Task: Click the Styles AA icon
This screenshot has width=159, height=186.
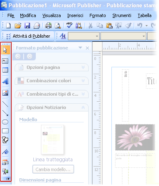Action: point(63,36)
